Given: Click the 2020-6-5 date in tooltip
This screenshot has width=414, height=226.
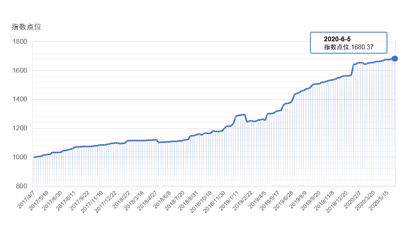Looking at the screenshot, I should pos(337,39).
